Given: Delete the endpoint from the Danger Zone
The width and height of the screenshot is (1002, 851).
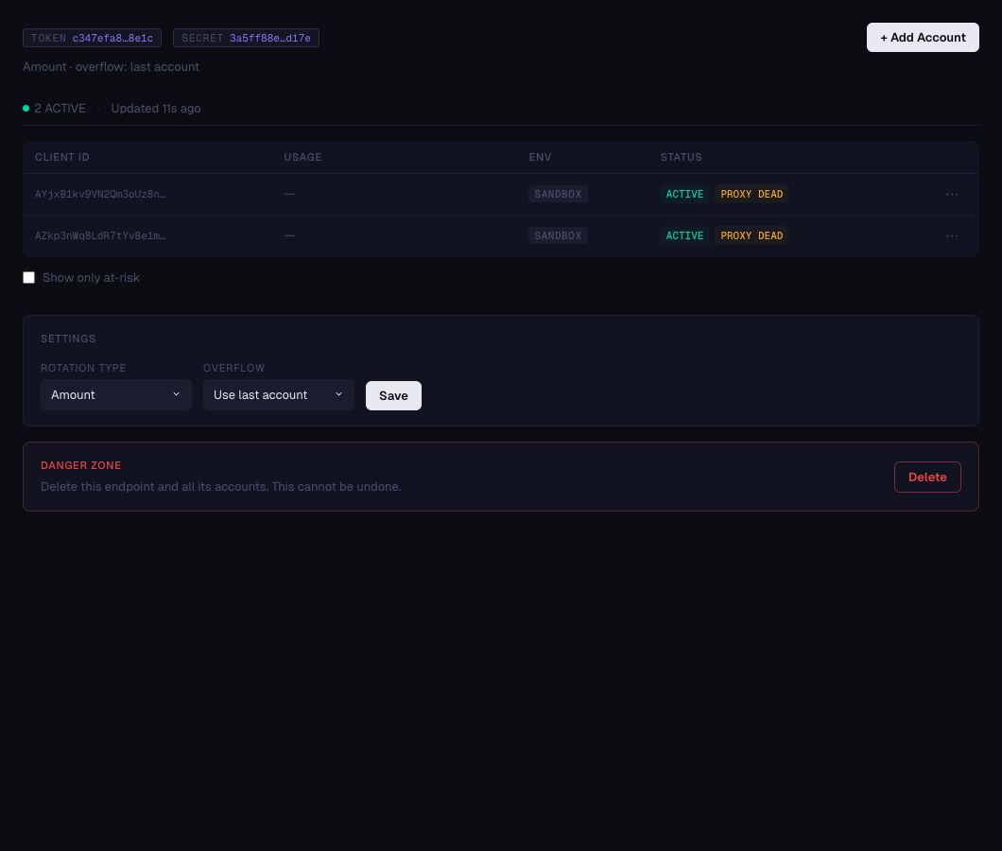Looking at the screenshot, I should pos(927,477).
